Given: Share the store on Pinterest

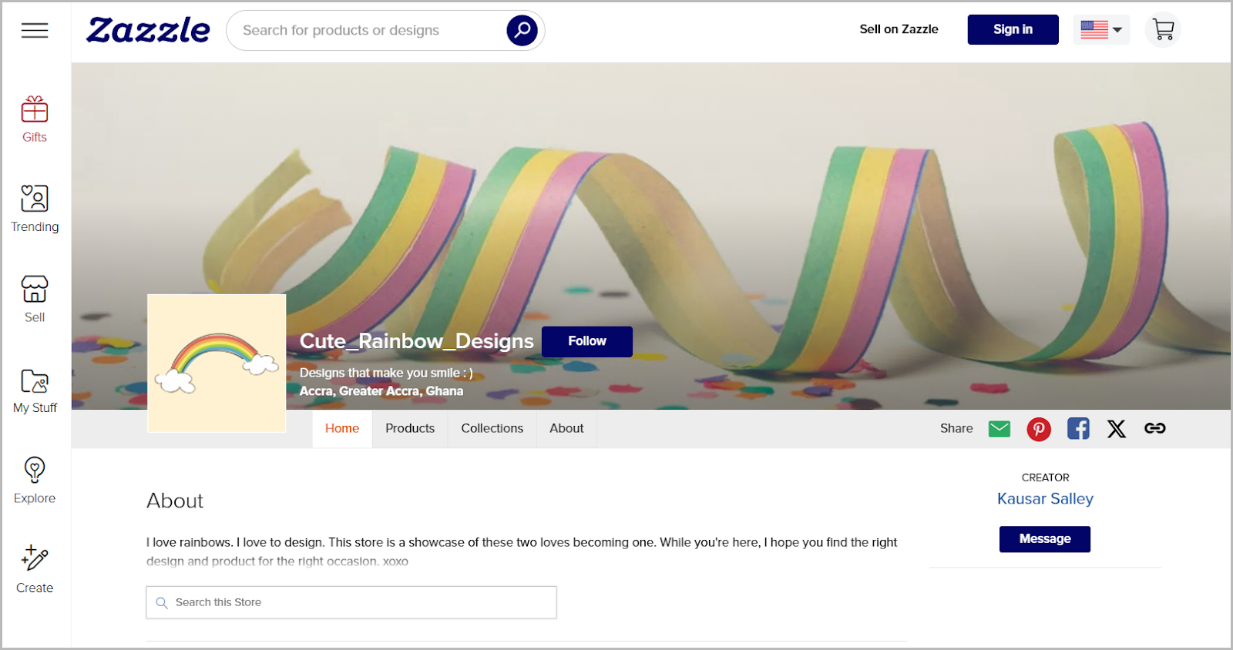Looking at the screenshot, I should coord(1039,429).
